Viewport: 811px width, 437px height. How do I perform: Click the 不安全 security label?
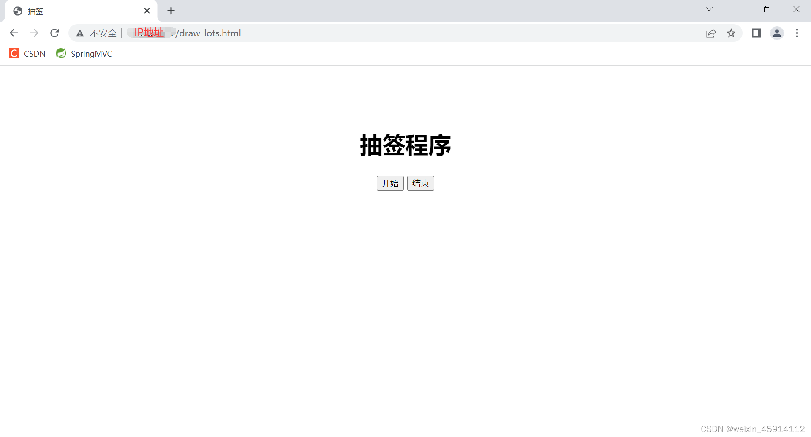[103, 33]
